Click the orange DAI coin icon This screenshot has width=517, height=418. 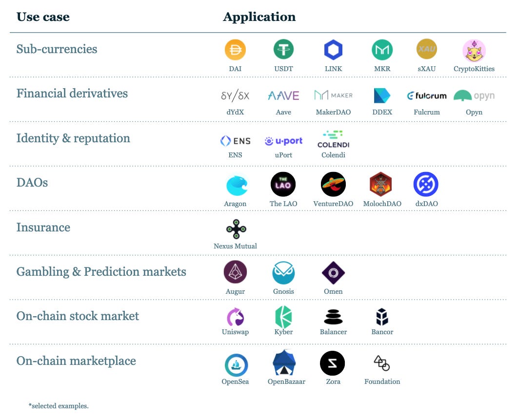click(x=235, y=50)
